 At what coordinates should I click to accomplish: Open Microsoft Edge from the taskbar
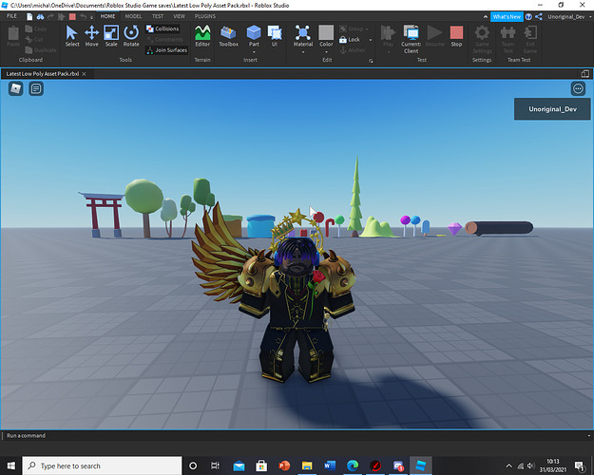353,465
